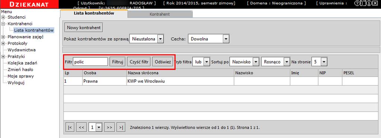This screenshot has width=381, height=138.
Task: Collapse the Kontrahenci tree node
Action: click(x=3, y=24)
